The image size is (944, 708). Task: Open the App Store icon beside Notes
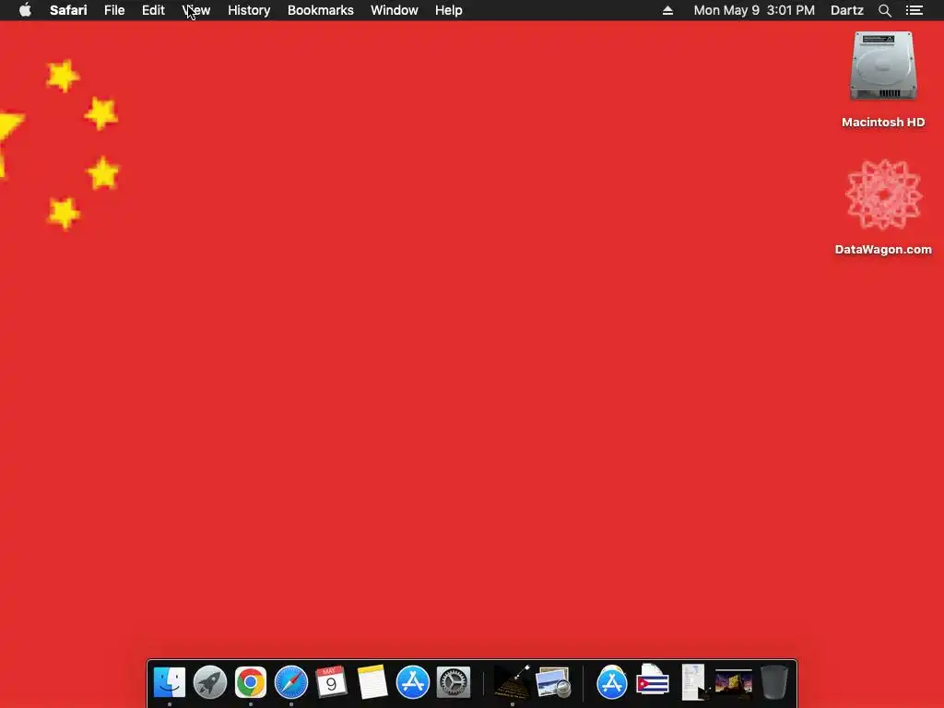pyautogui.click(x=413, y=682)
